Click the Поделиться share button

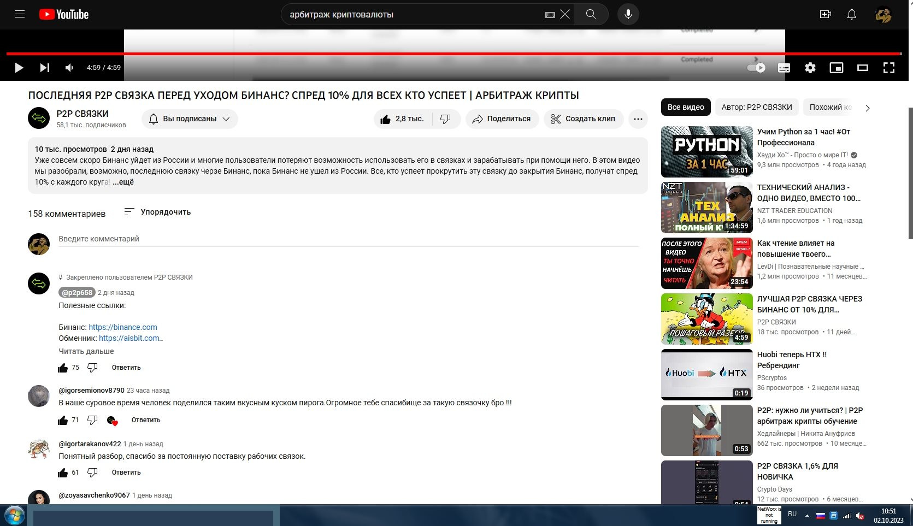tap(502, 119)
